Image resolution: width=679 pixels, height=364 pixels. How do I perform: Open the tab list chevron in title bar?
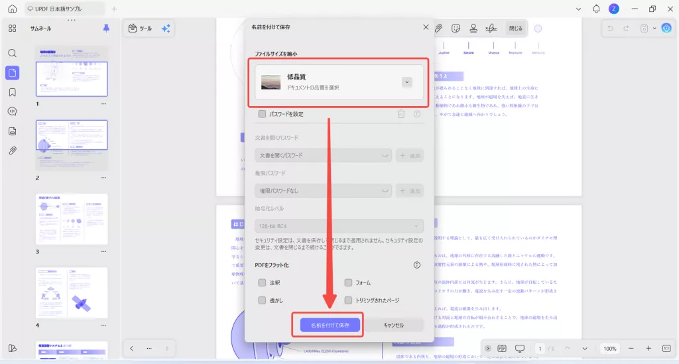click(578, 9)
